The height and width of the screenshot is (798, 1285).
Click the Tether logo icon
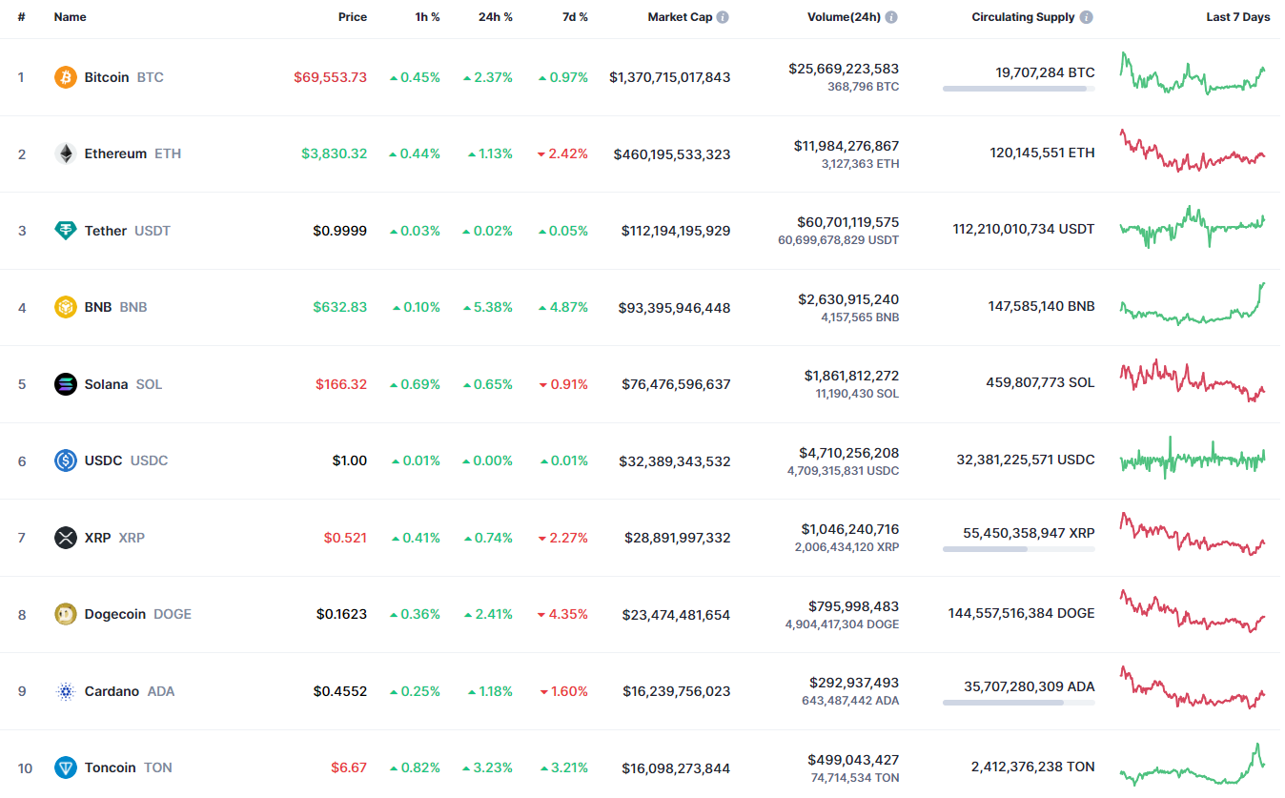pyautogui.click(x=65, y=231)
